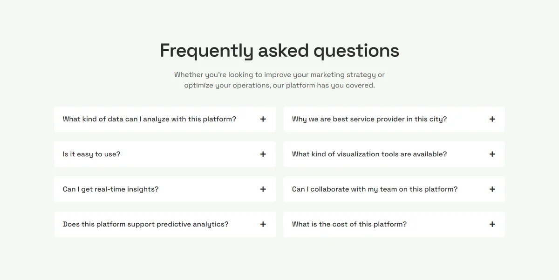Click empty card area of platform cost row
Image resolution: width=559 pixels, height=280 pixels.
[x=447, y=224]
